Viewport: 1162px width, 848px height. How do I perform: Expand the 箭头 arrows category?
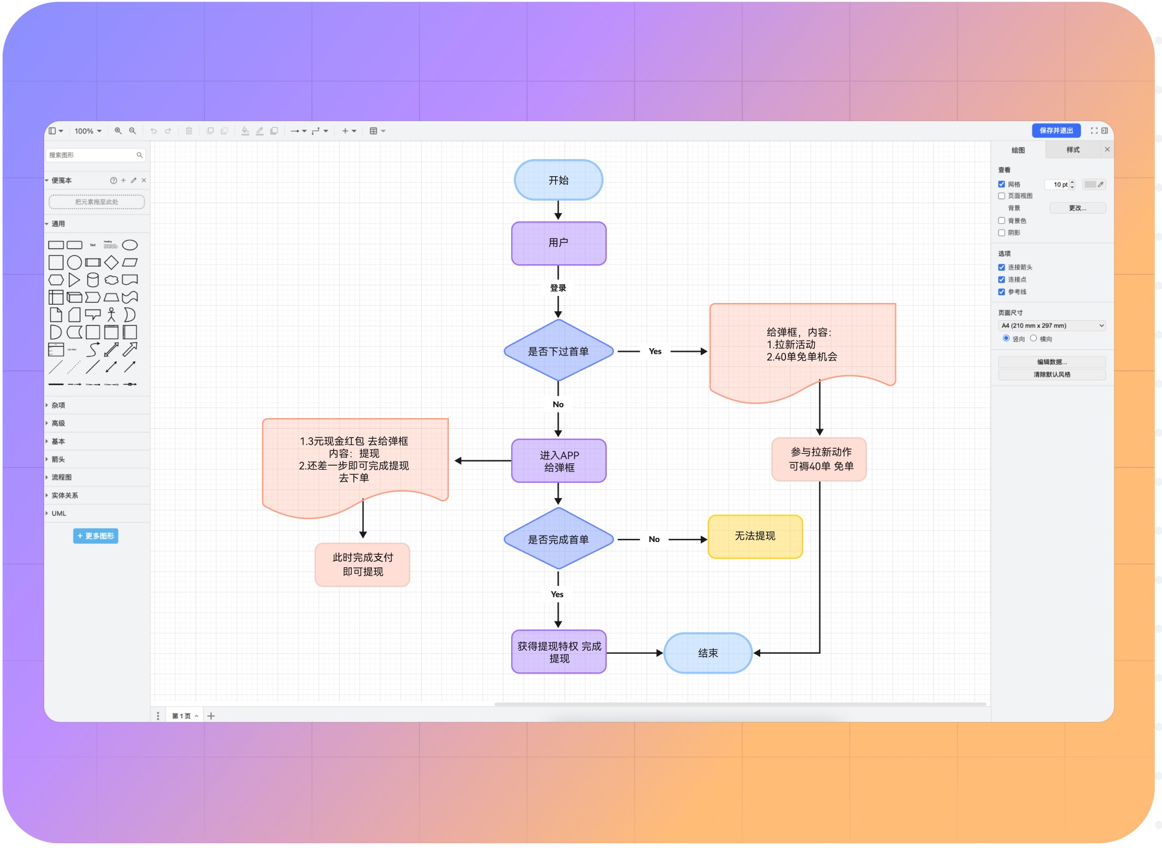97,459
